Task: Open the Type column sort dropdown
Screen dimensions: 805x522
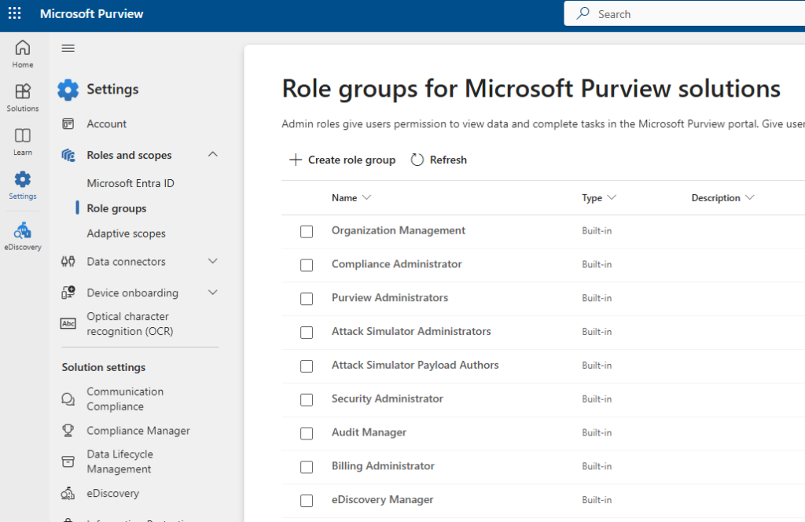Action: pos(612,197)
